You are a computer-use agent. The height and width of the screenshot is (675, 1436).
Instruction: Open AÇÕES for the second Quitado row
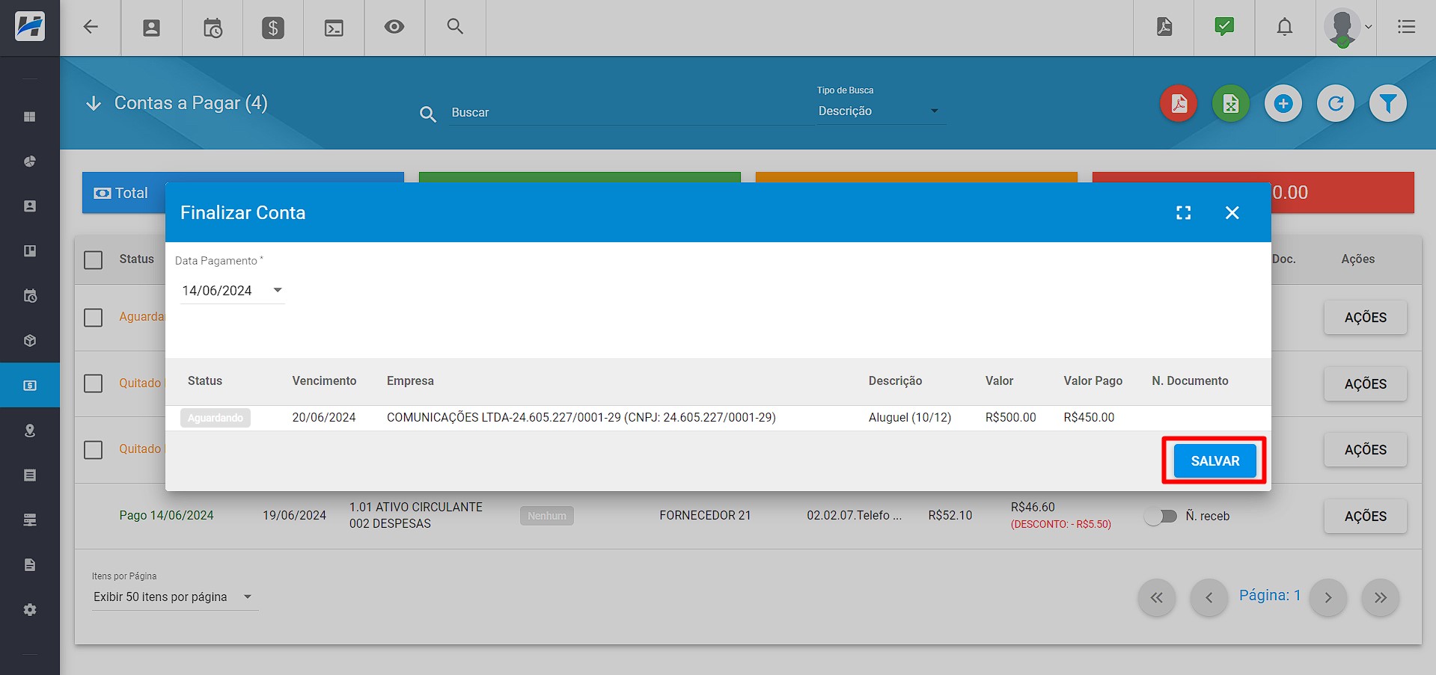pyautogui.click(x=1366, y=450)
